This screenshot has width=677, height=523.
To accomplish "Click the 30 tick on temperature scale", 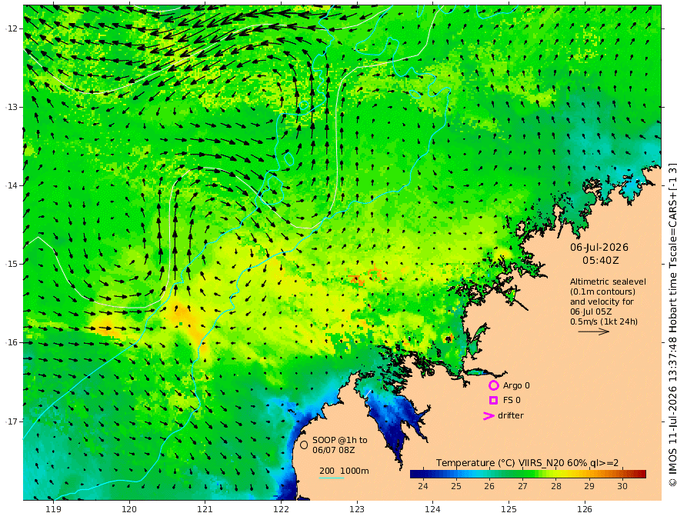I will coord(622,486).
